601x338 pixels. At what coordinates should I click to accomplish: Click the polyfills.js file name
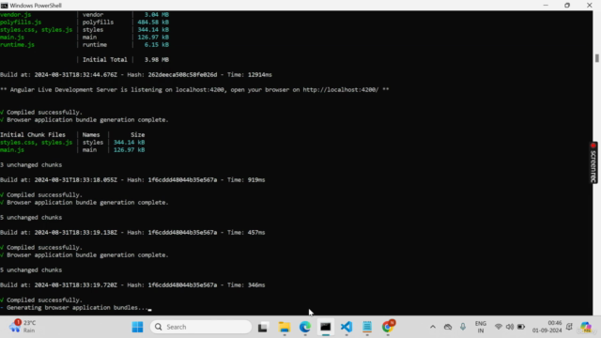click(x=21, y=23)
